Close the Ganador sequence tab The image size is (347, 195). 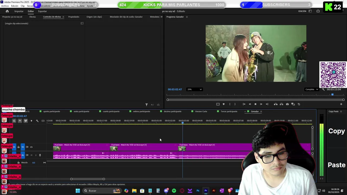245,111
